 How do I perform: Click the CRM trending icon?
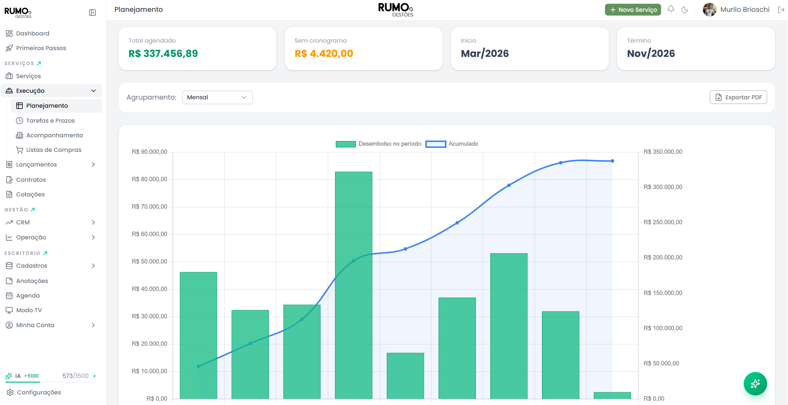pyautogui.click(x=9, y=222)
